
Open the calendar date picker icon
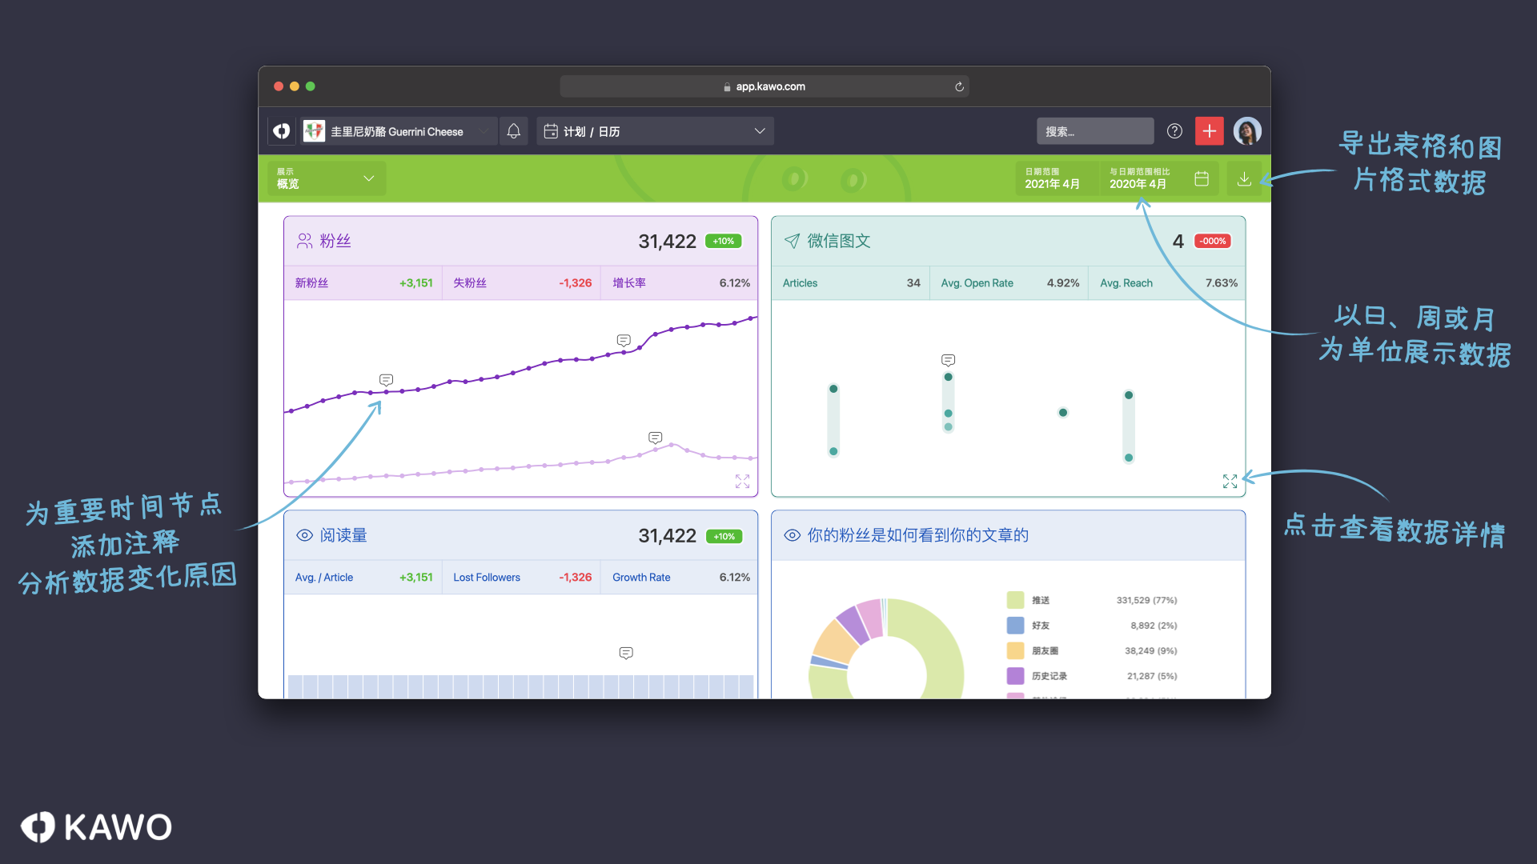pos(1202,179)
